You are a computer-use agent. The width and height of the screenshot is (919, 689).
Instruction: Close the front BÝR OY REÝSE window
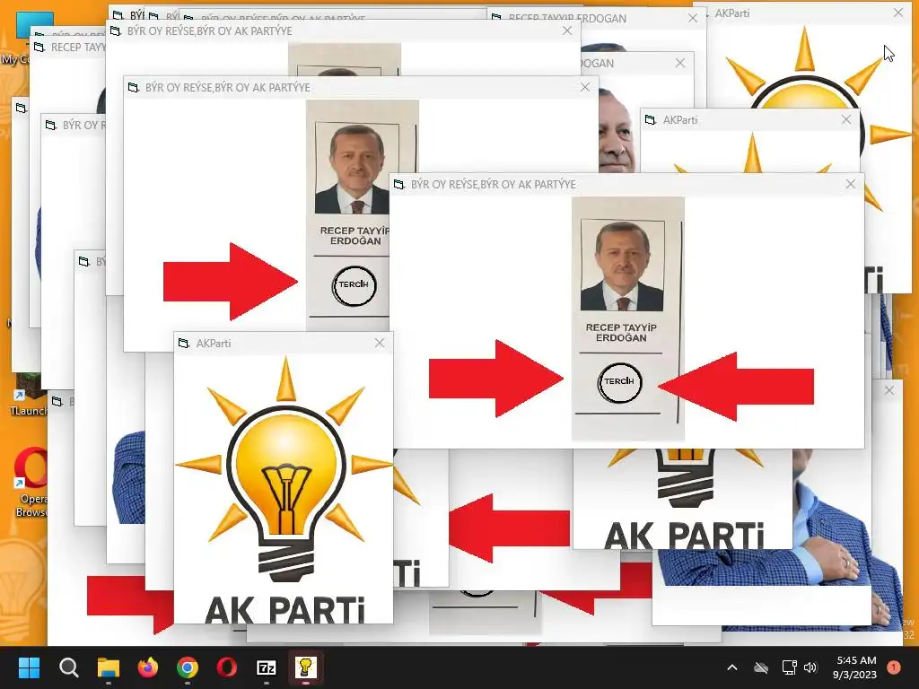point(851,184)
